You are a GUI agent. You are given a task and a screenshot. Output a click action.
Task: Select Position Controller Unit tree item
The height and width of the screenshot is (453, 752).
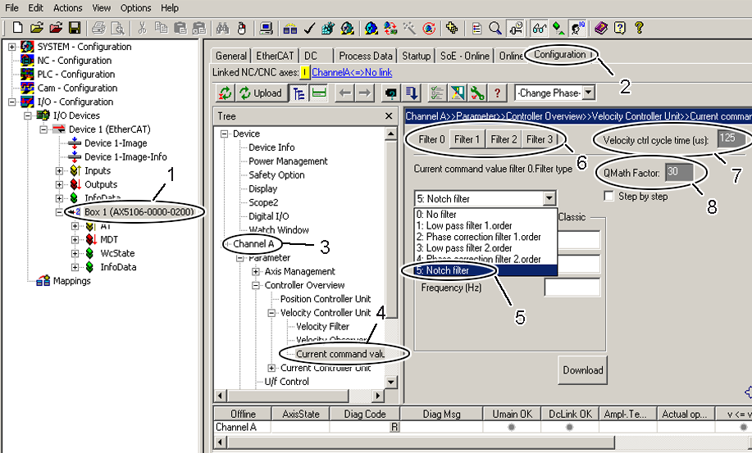[x=326, y=299]
